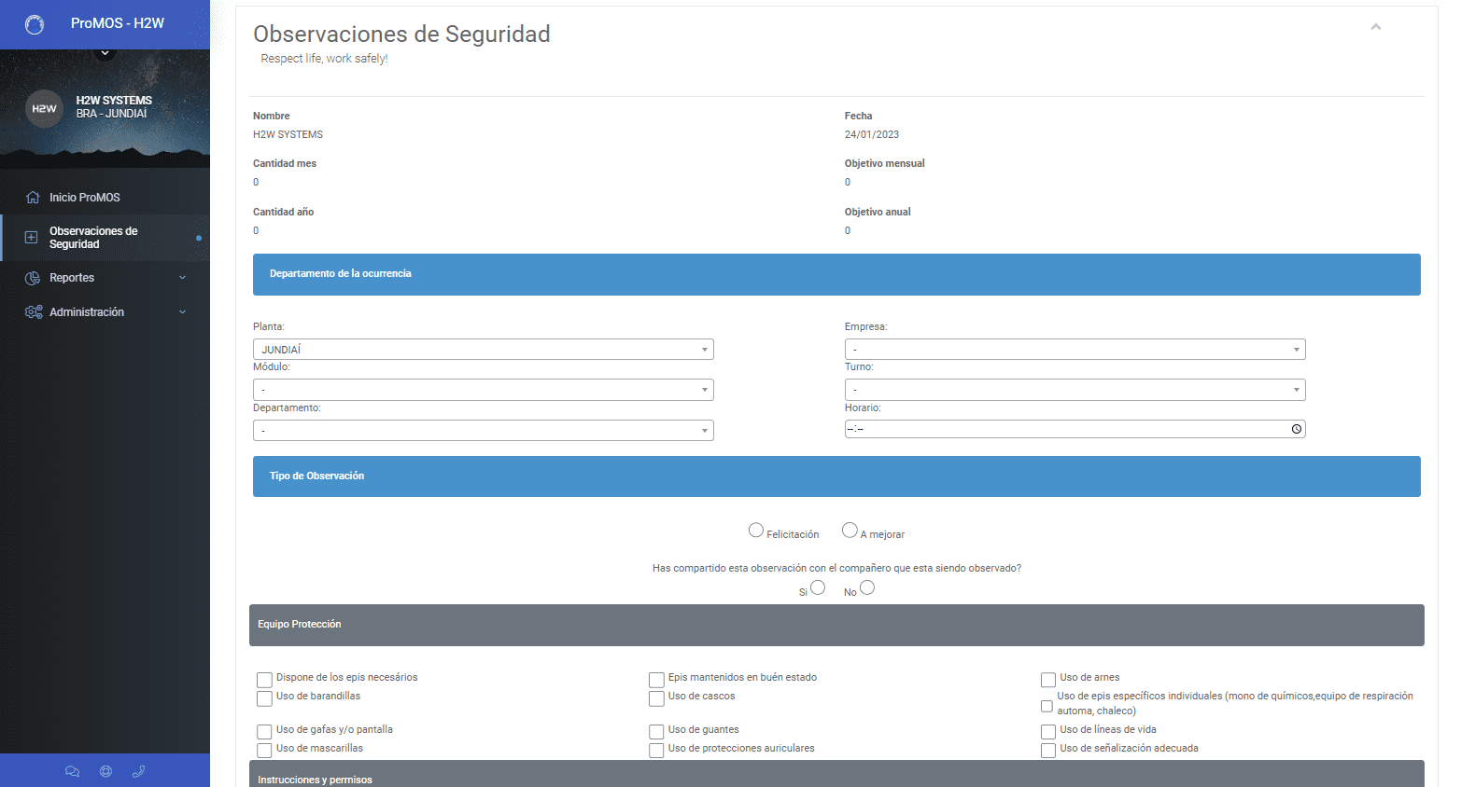Screen dimensions: 1461x787
Task: Open the Administración menu
Action: (105, 312)
